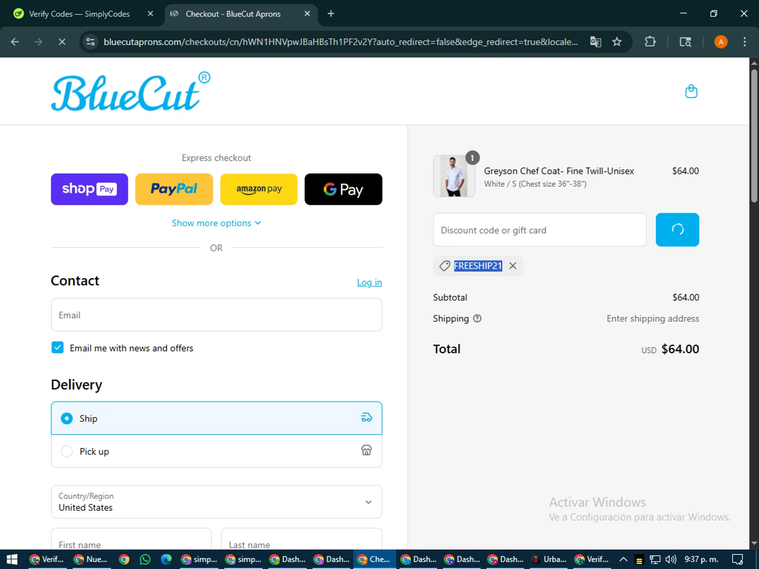Screen dimensions: 759x569
Task: Click the Greyson Chef Coat product thumbnail
Action: (x=454, y=176)
